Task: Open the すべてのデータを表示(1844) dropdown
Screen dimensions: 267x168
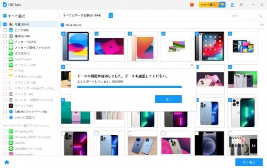Action: 86,16
